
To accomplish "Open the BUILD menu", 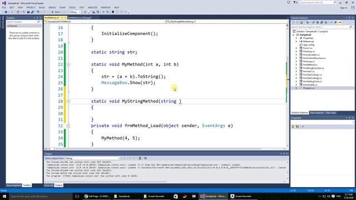I will coord(42,7).
